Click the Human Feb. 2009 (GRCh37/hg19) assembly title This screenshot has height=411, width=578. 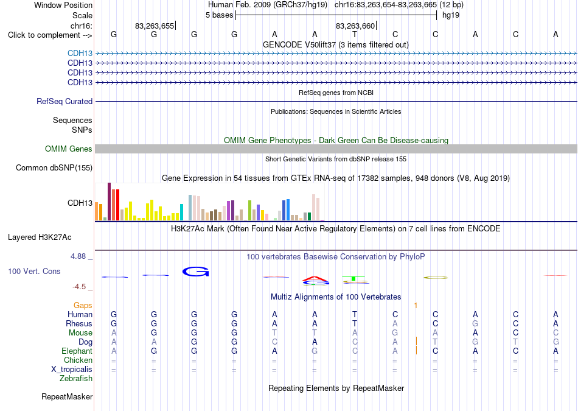click(x=268, y=5)
